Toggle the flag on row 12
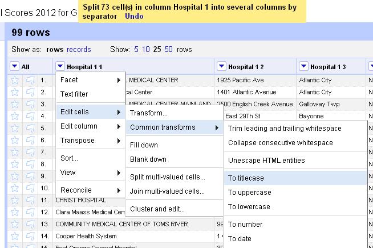The width and height of the screenshot is (373, 248). pyautogui.click(x=30, y=212)
